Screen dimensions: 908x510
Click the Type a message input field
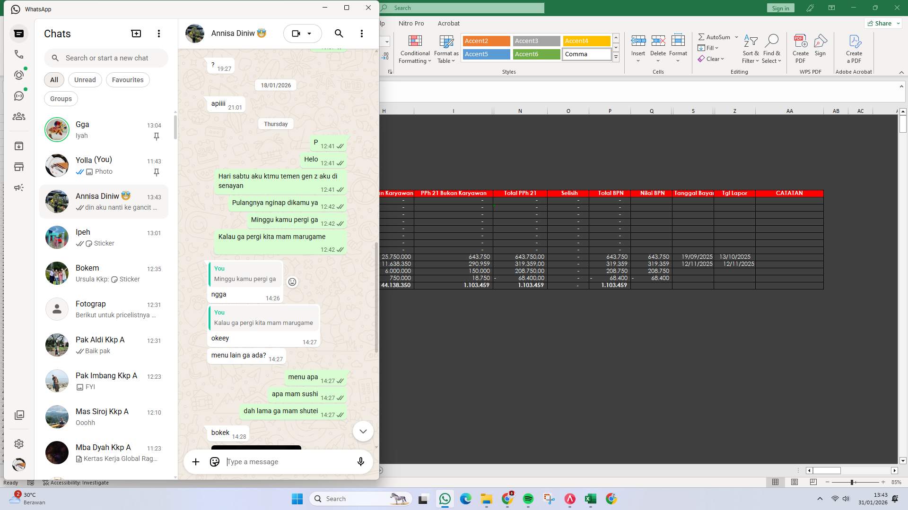click(284, 462)
